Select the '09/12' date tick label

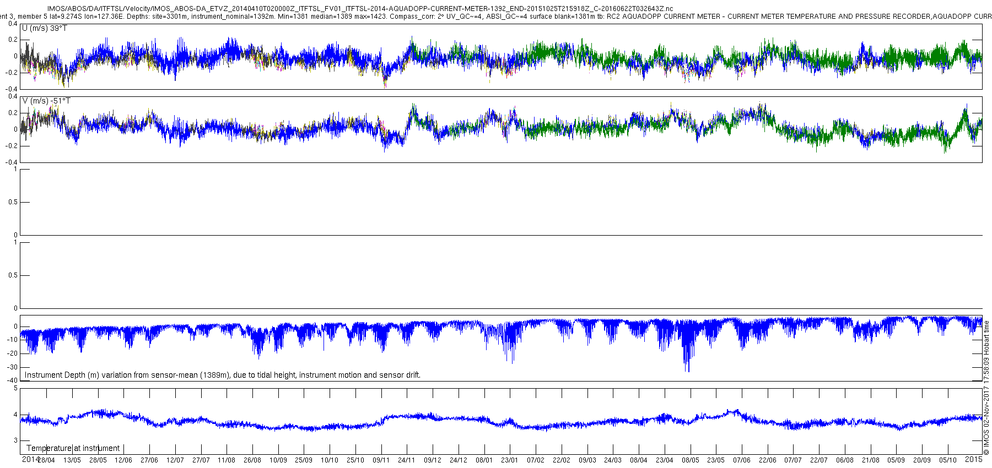(x=433, y=460)
